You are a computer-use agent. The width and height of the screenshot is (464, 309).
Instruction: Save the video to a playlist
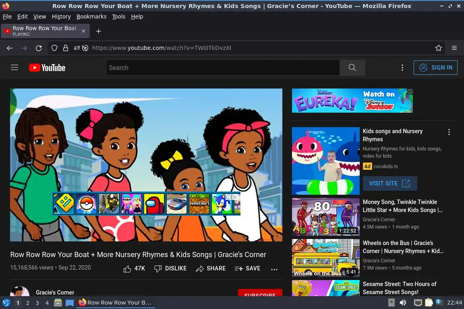click(x=247, y=268)
